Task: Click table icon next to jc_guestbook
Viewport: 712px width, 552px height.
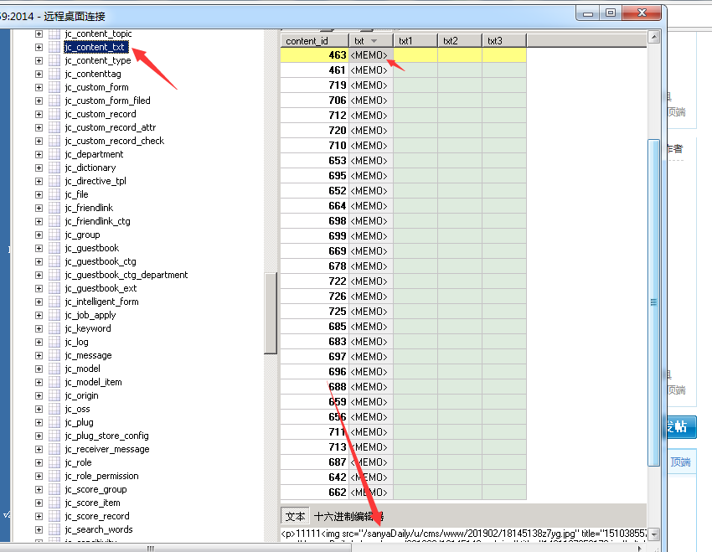Action: point(54,248)
